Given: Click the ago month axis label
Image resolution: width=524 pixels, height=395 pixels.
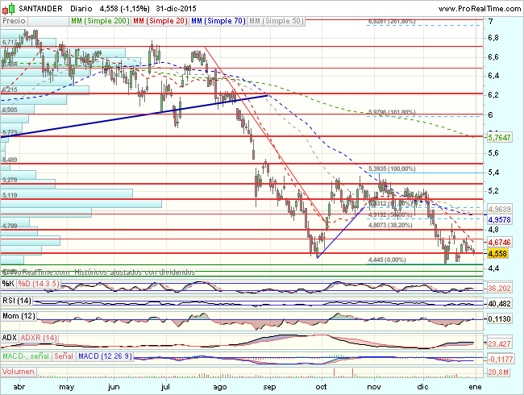Looking at the screenshot, I should click(219, 387).
